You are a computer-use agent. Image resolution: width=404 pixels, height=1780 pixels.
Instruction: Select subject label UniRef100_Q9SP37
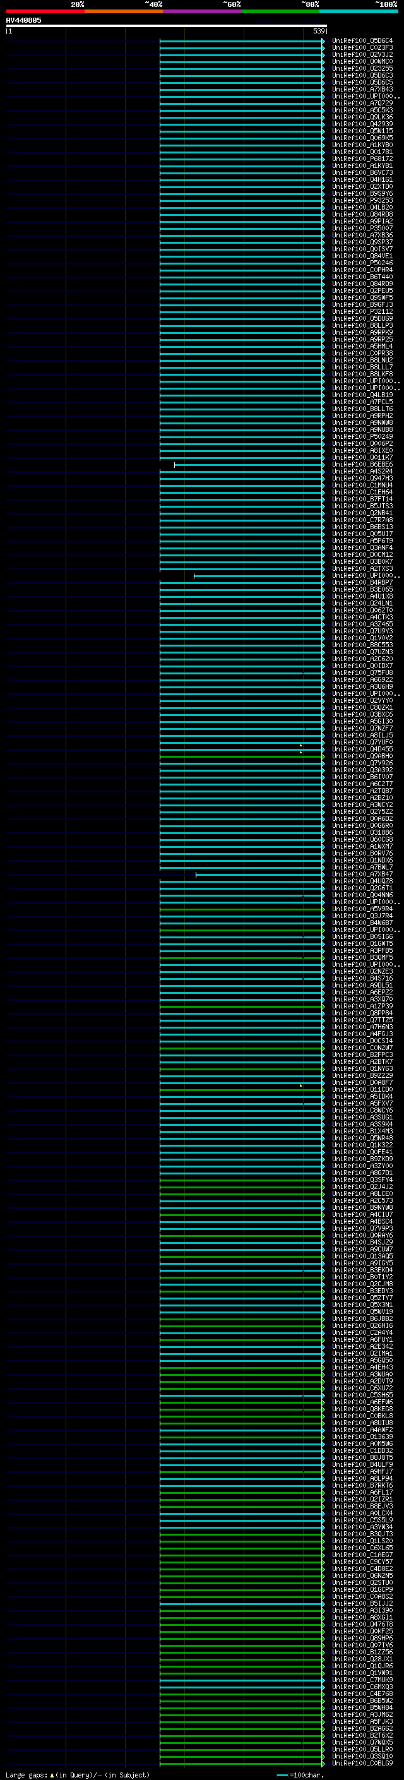pos(362,242)
